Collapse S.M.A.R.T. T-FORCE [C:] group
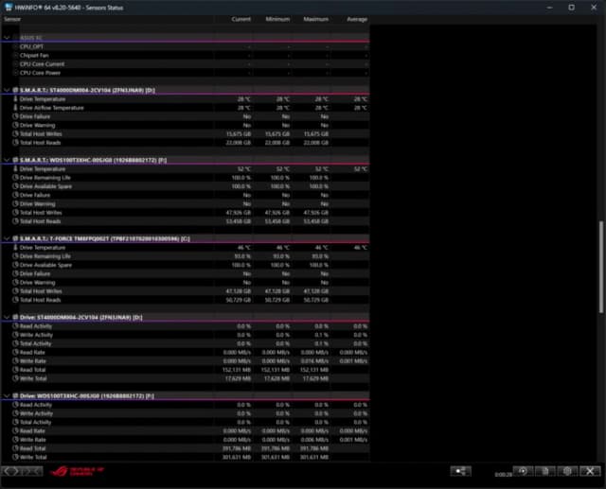606x489 pixels. [x=7, y=238]
